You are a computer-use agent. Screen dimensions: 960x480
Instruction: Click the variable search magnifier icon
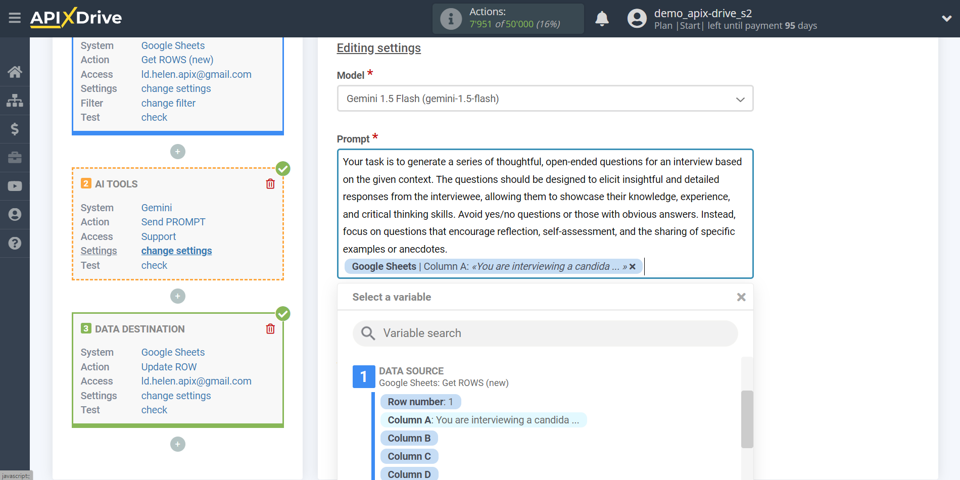[368, 333]
